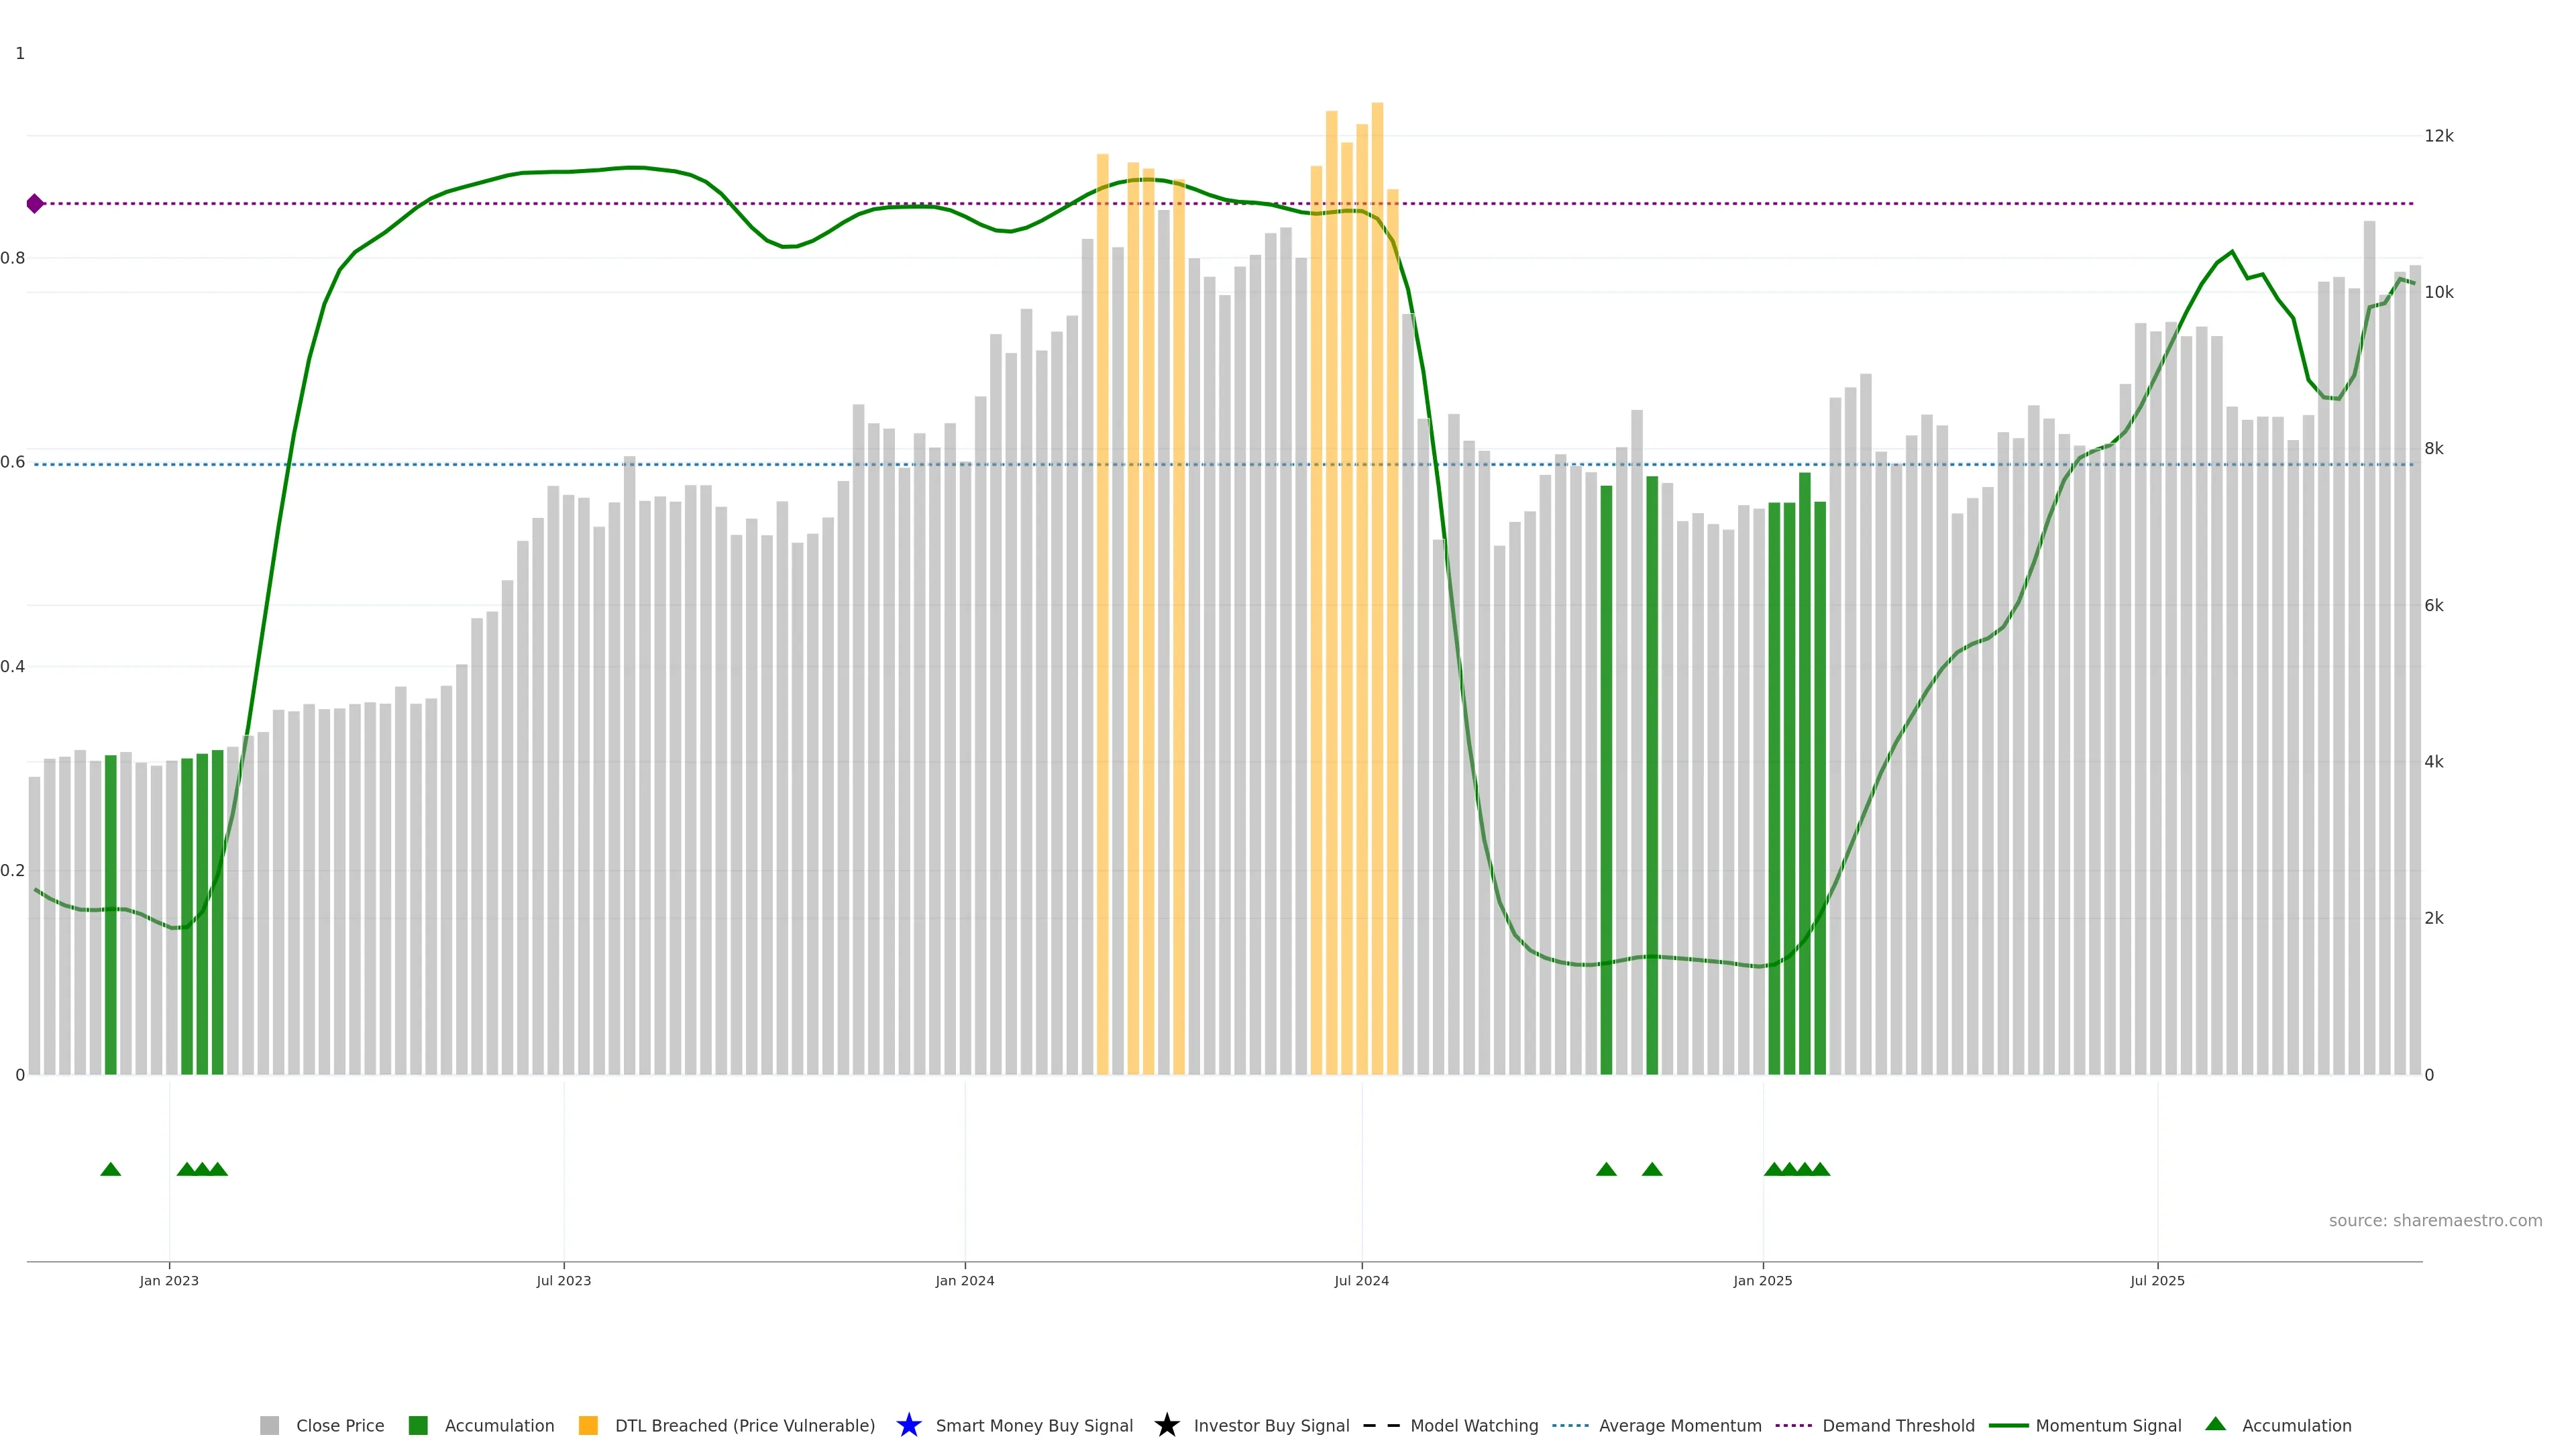Click first accumulation triangle before Jan 2023

[x=111, y=1170]
